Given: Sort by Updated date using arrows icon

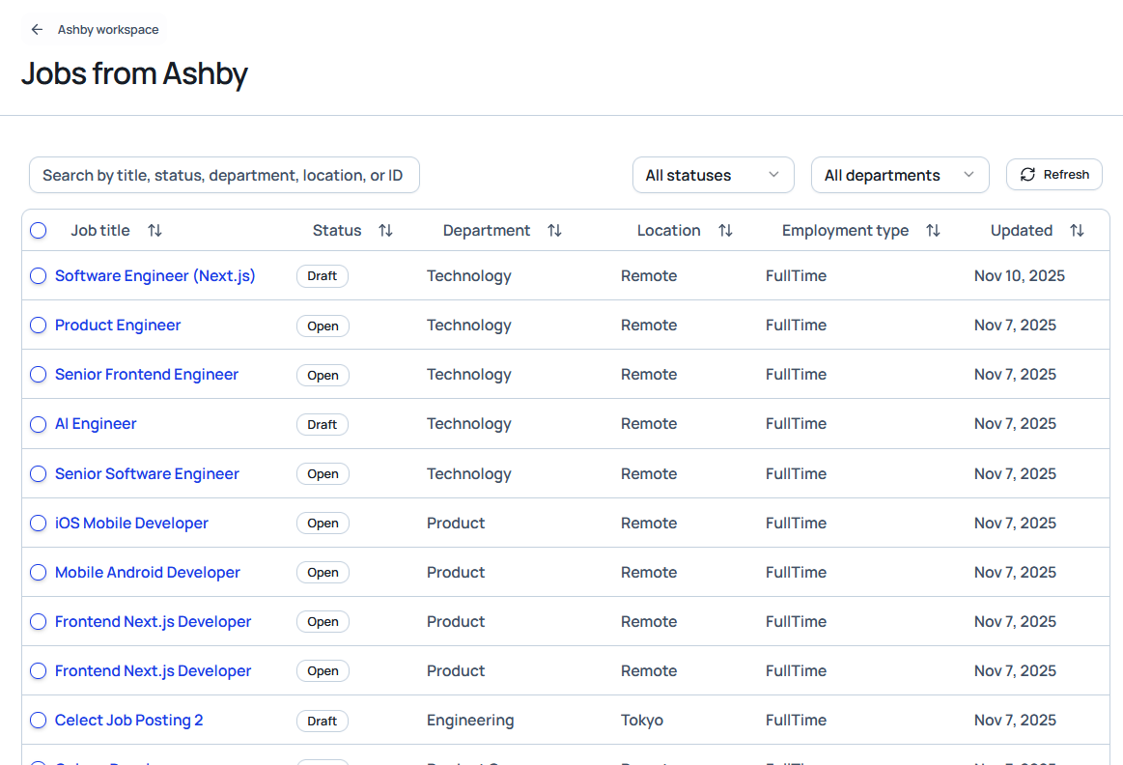Looking at the screenshot, I should (1077, 231).
